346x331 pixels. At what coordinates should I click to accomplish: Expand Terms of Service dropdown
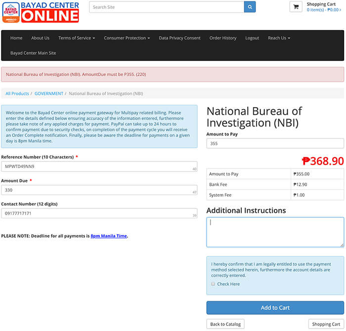[x=77, y=38]
